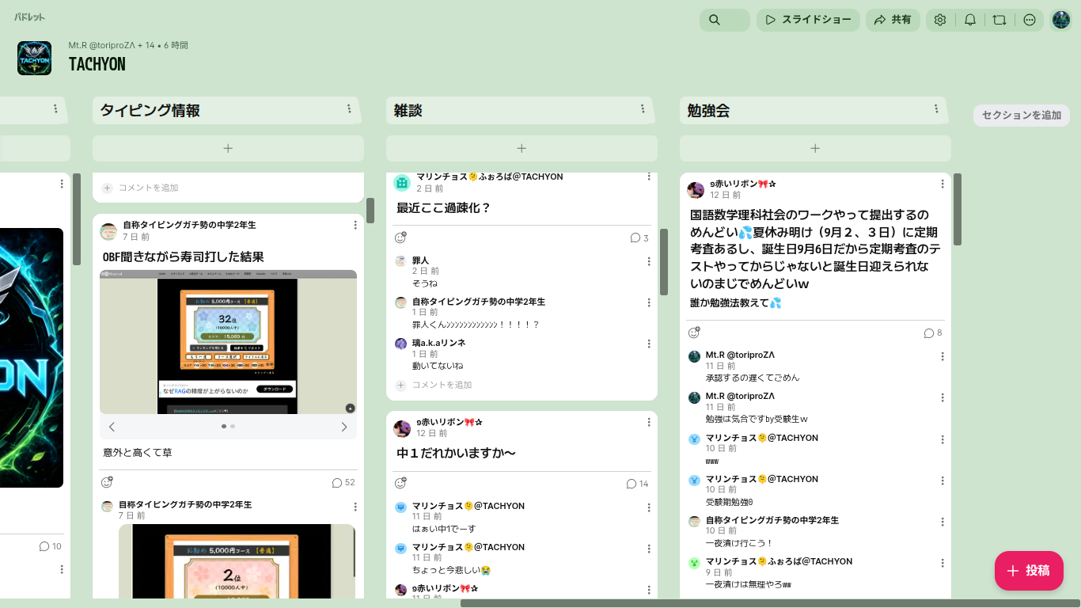Screen dimensions: 1081x608
Task: Click 罪人 avatar on the そうね comment
Action: [400, 260]
